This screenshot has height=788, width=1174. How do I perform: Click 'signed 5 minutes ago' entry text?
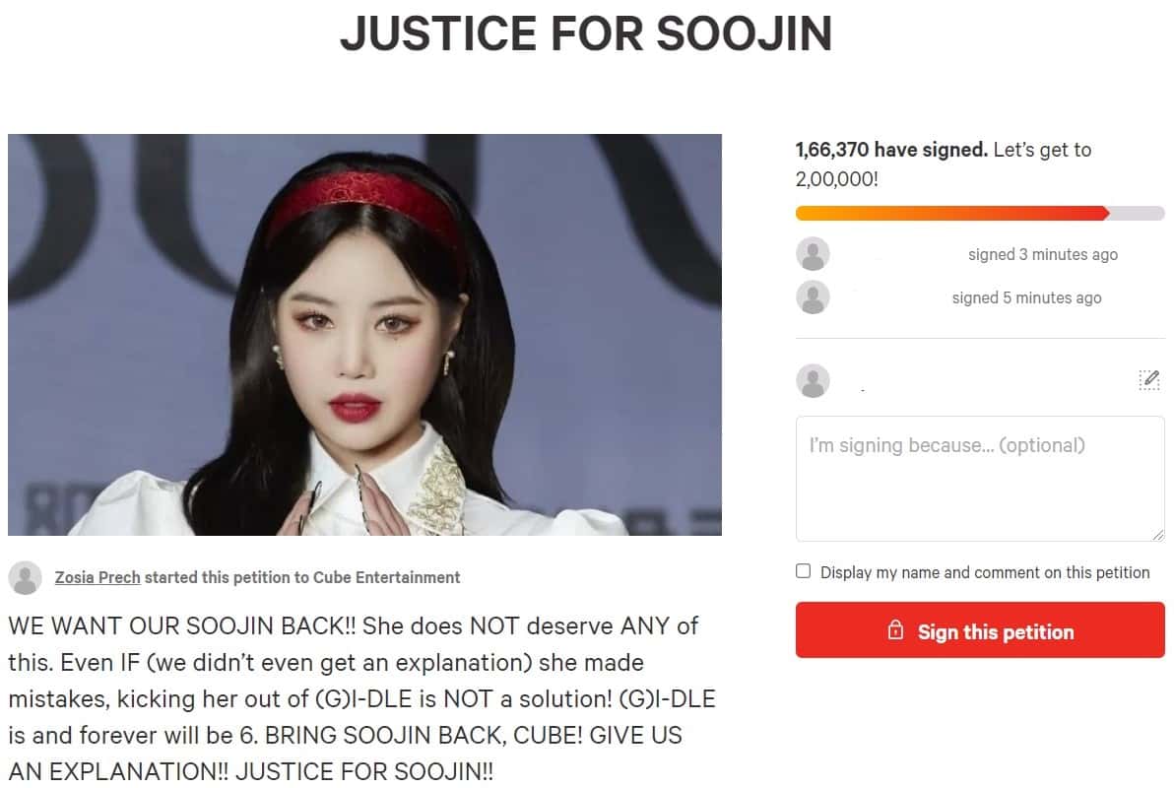pyautogui.click(x=1026, y=297)
